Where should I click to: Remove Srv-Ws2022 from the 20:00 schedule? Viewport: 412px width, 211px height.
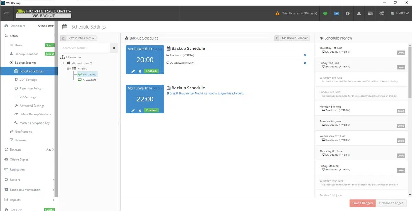[x=305, y=63]
